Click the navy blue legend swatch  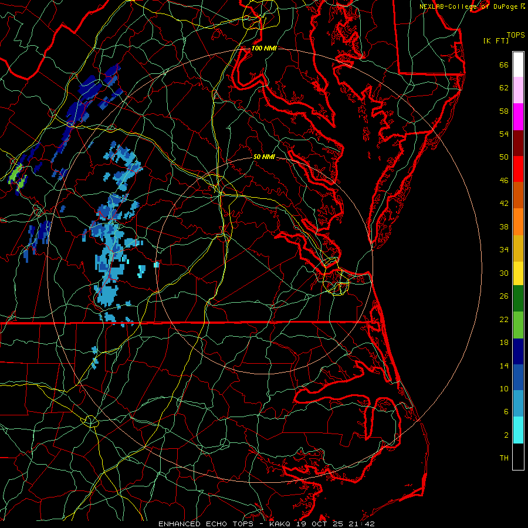coord(518,351)
